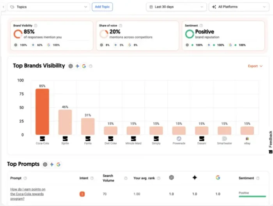The width and height of the screenshot is (273, 206).
Task: Click the Powerade logo icon under chart
Action: [x=179, y=139]
